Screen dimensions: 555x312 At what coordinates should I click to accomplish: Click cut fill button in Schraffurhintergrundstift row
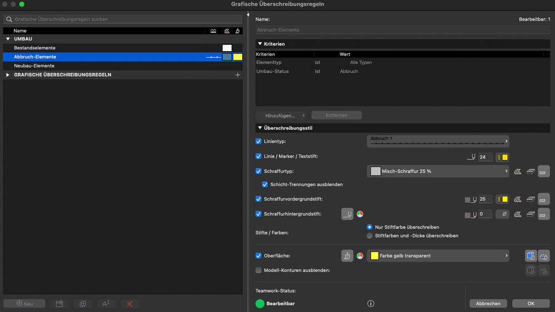click(x=544, y=214)
